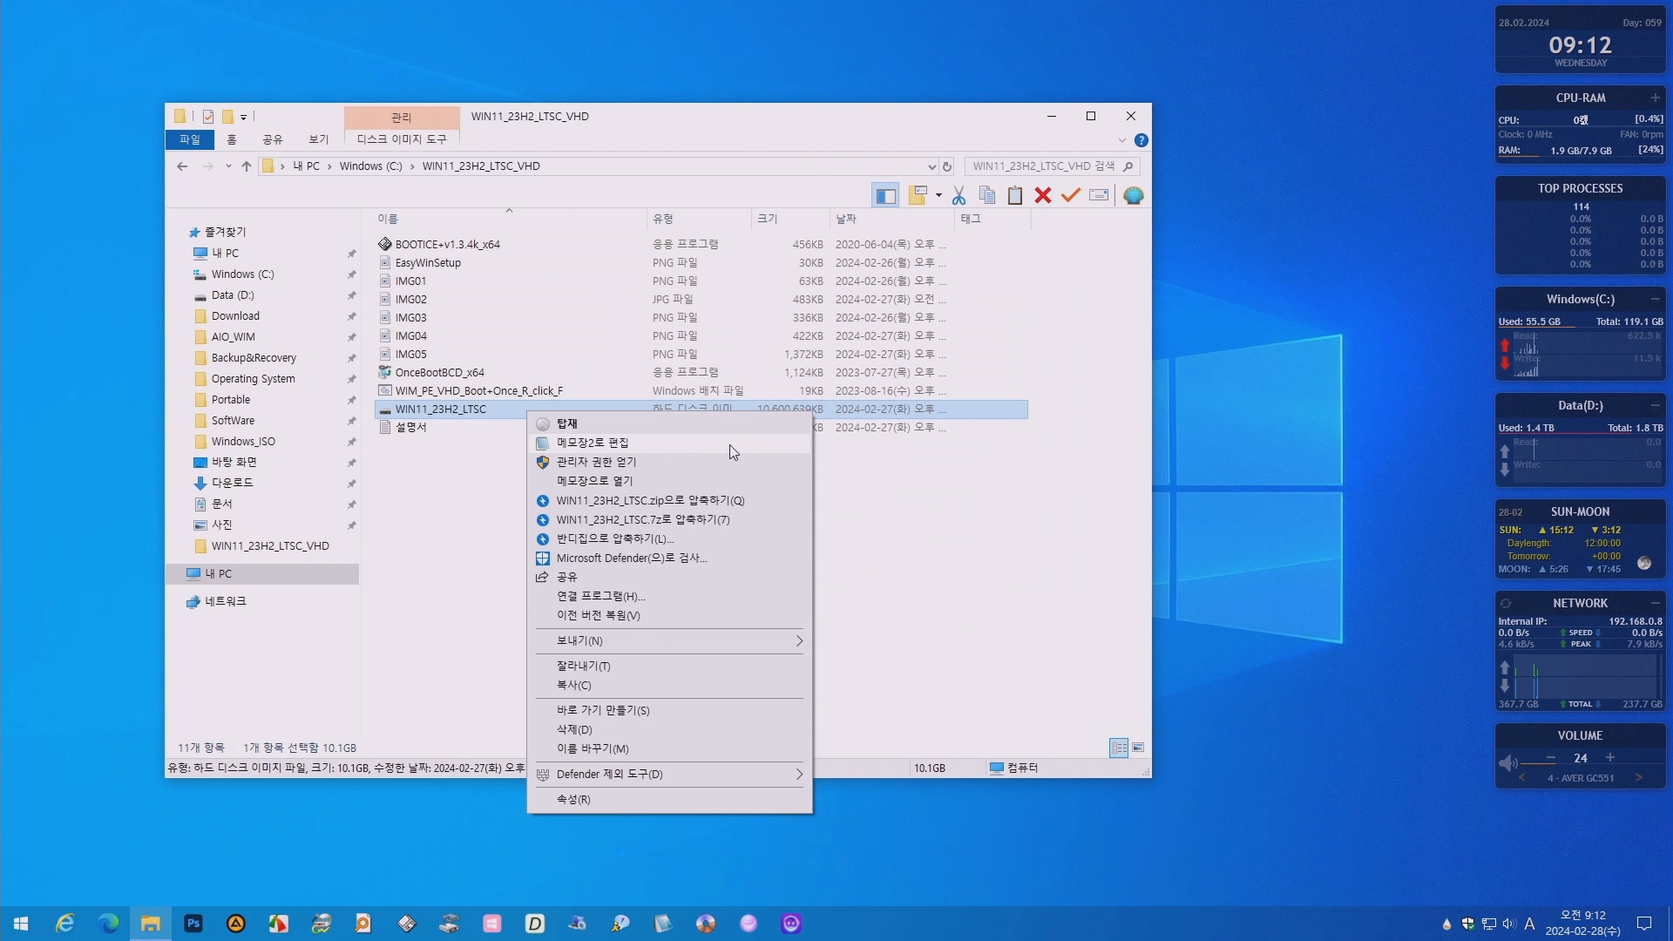The height and width of the screenshot is (941, 1673).
Task: Choose 메모장으로 열기 menu entry
Action: point(669,481)
